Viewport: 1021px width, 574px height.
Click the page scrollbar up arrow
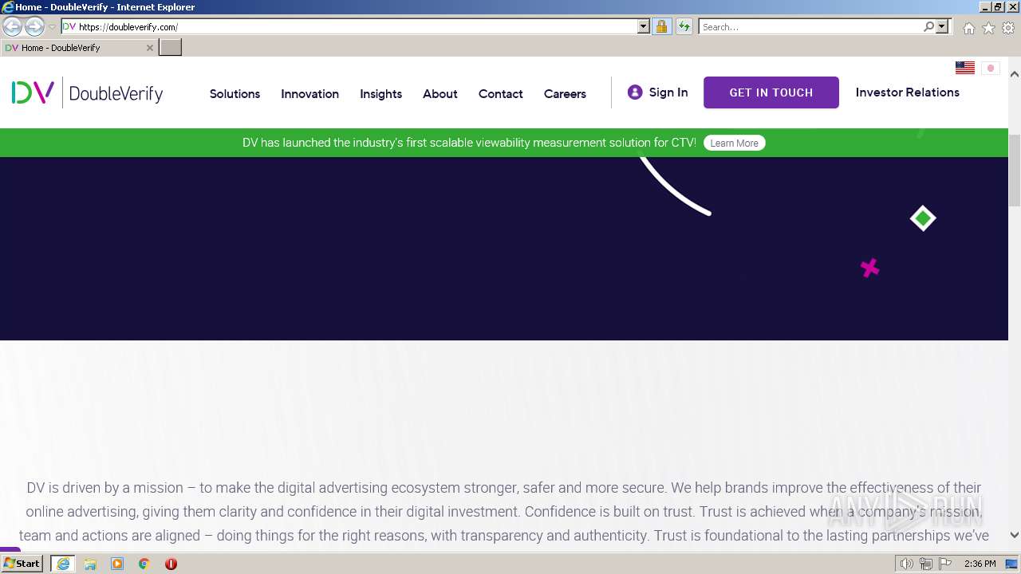[1015, 74]
